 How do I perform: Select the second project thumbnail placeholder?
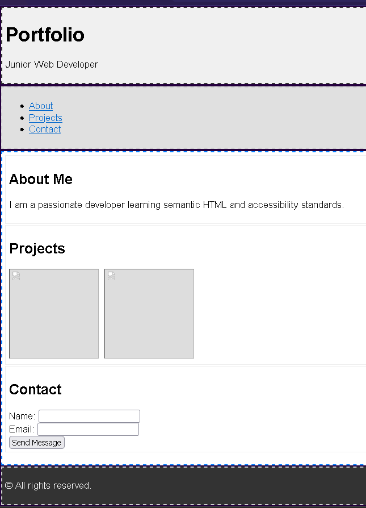point(149,314)
